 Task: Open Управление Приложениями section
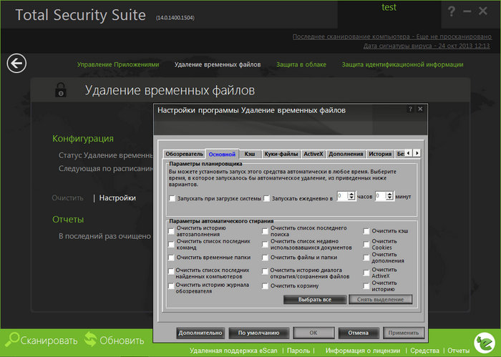tap(118, 64)
